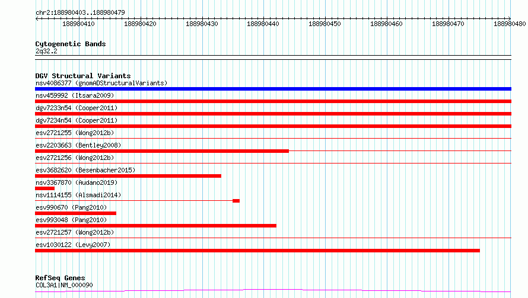This screenshot has height=298, width=528.
Task: Click ruler coordinate 188980410
Action: (x=78, y=24)
